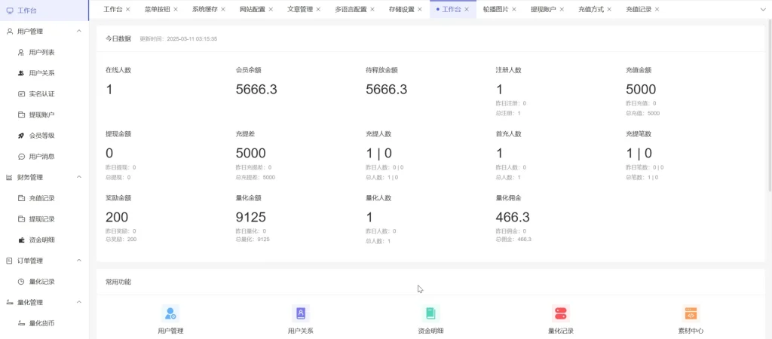Open the 素材中心 shortcut icon
Viewport: 772px width, 339px height.
pyautogui.click(x=691, y=313)
